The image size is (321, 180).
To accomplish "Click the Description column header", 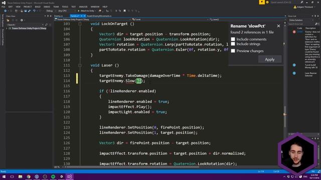I will [310, 28].
